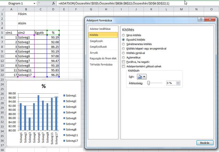Screen dimensions: 219x152
Task: Click the Átlátszóság transparency slider handle
Action: point(149,83)
